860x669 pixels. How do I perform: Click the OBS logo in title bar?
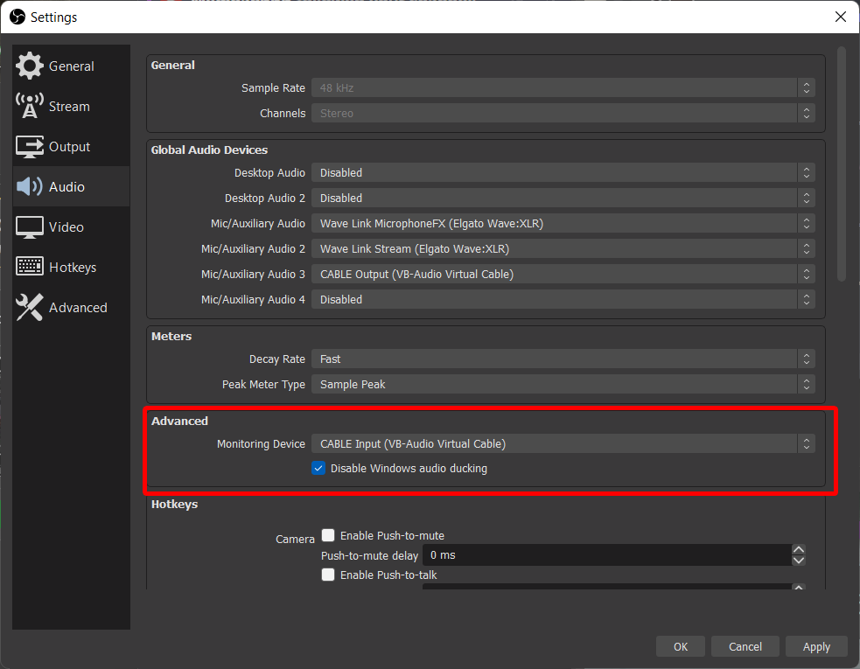tap(17, 17)
